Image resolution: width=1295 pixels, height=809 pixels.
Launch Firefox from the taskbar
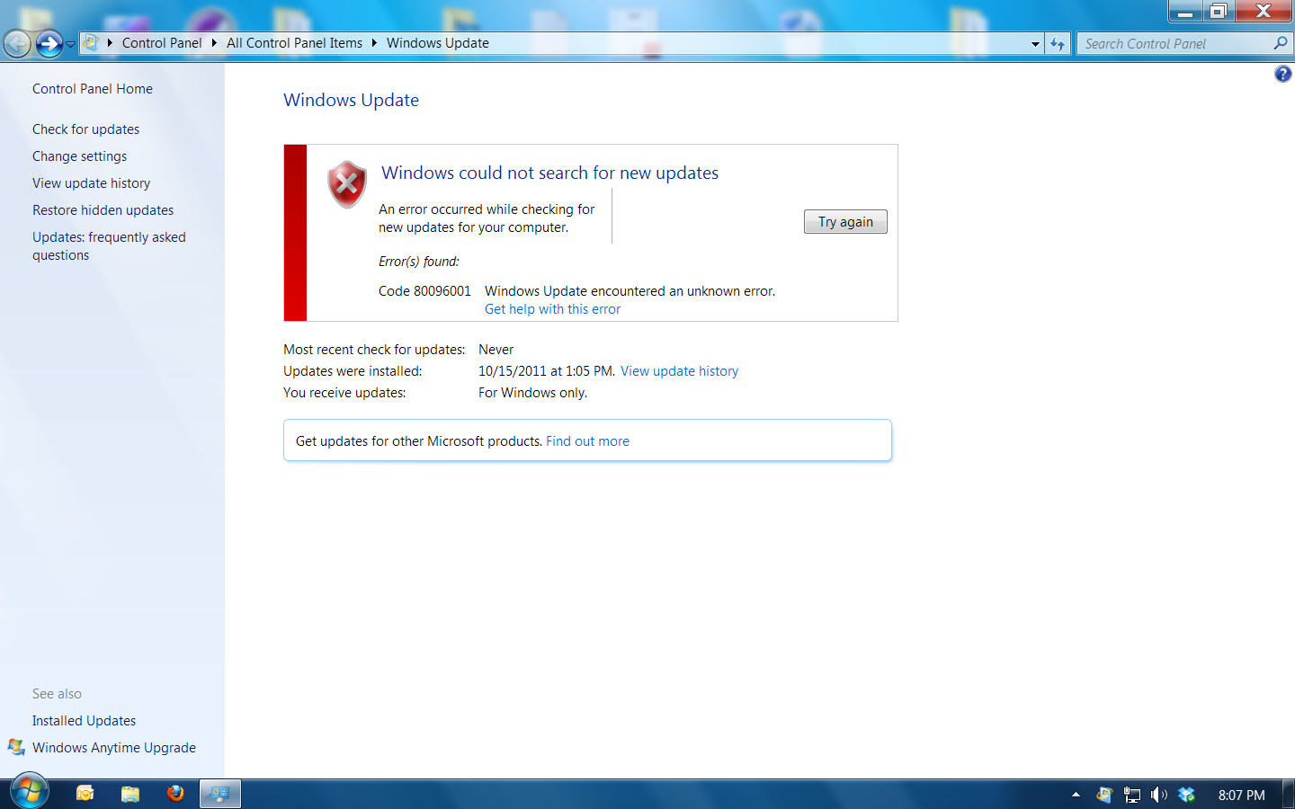(175, 793)
